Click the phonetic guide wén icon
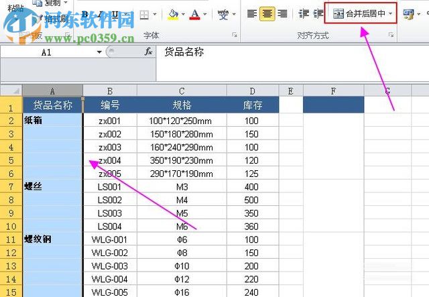429x297 pixels. (223, 14)
